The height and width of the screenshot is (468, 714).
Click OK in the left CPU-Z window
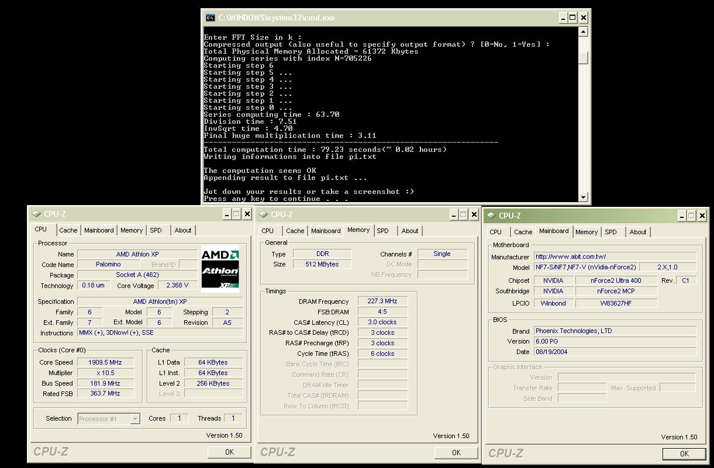(229, 452)
